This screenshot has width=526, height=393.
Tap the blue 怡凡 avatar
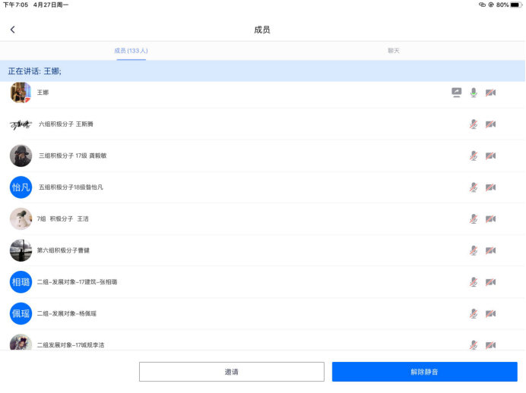[21, 187]
